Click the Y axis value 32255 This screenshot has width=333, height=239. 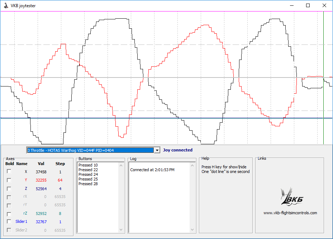point(41,180)
